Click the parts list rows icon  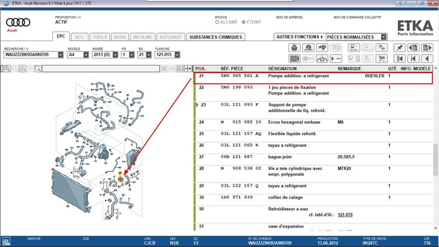[x=294, y=59]
